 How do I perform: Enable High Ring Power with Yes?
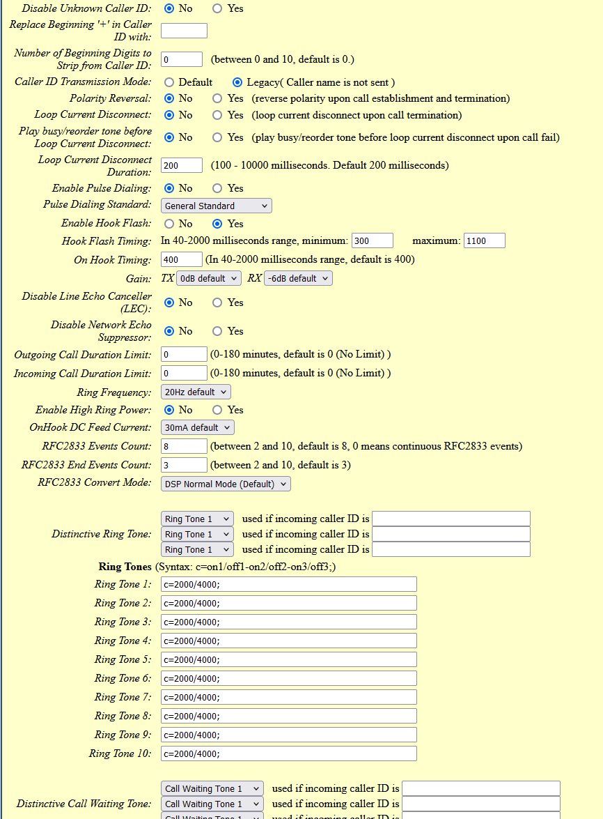pyautogui.click(x=217, y=410)
